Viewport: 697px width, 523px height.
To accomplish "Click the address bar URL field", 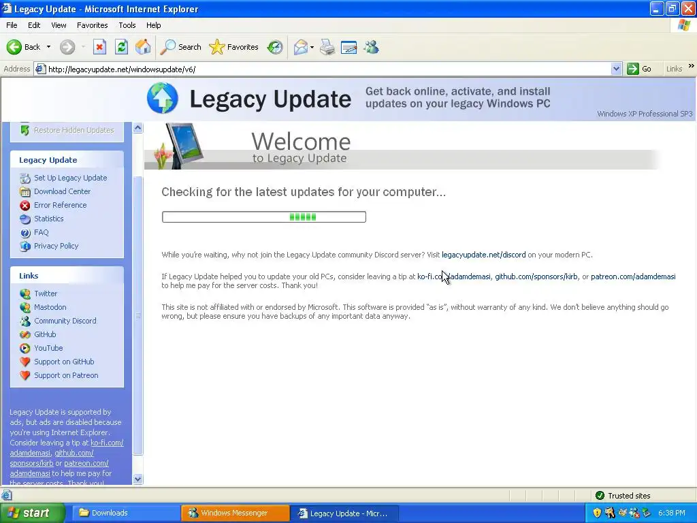I will pos(329,69).
